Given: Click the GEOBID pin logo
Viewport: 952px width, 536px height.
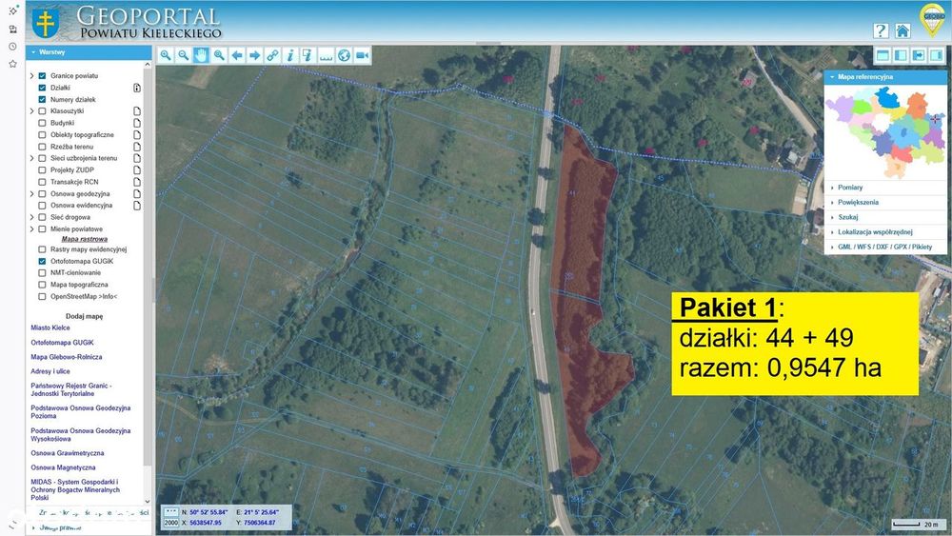Looking at the screenshot, I should click(932, 19).
